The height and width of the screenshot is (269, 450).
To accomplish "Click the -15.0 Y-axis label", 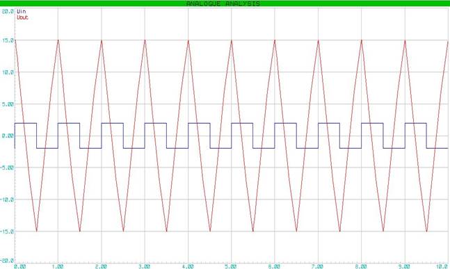I will point(7,231).
